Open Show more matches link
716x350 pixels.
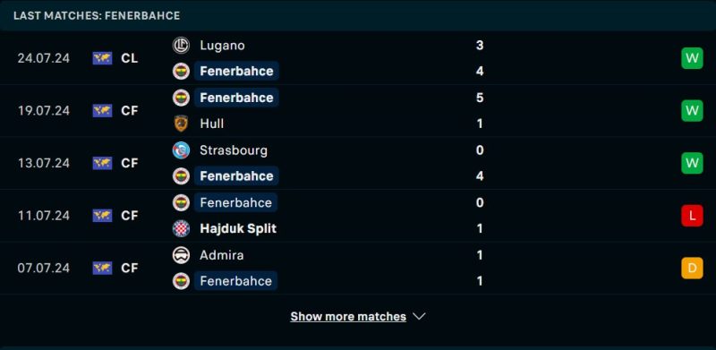coord(348,317)
